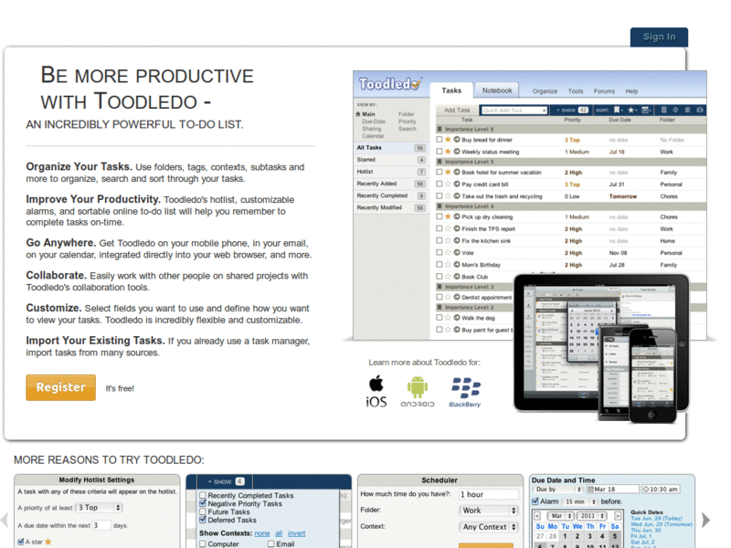
Task: Check the Email context checkbox
Action: (x=270, y=543)
